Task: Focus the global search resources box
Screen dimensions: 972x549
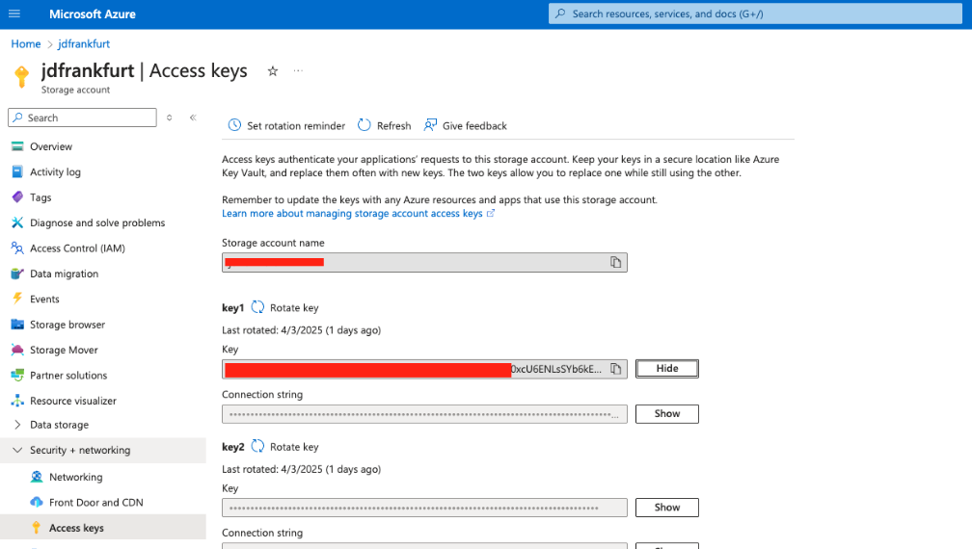Action: [x=755, y=13]
